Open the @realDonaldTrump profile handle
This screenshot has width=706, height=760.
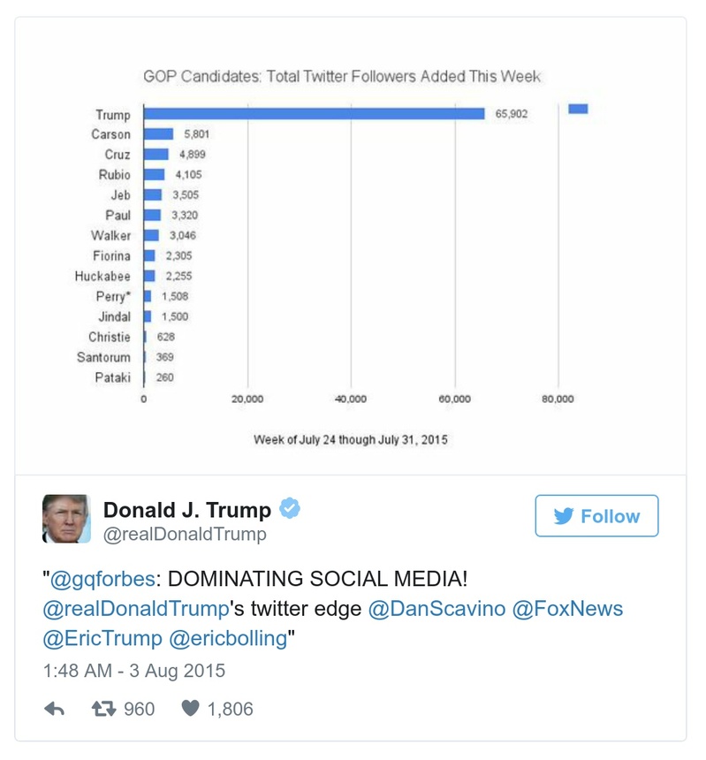tap(186, 531)
